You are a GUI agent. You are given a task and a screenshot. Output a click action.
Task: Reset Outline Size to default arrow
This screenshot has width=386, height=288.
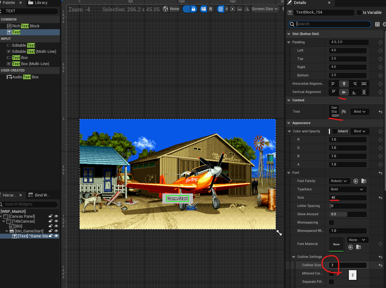(x=380, y=265)
